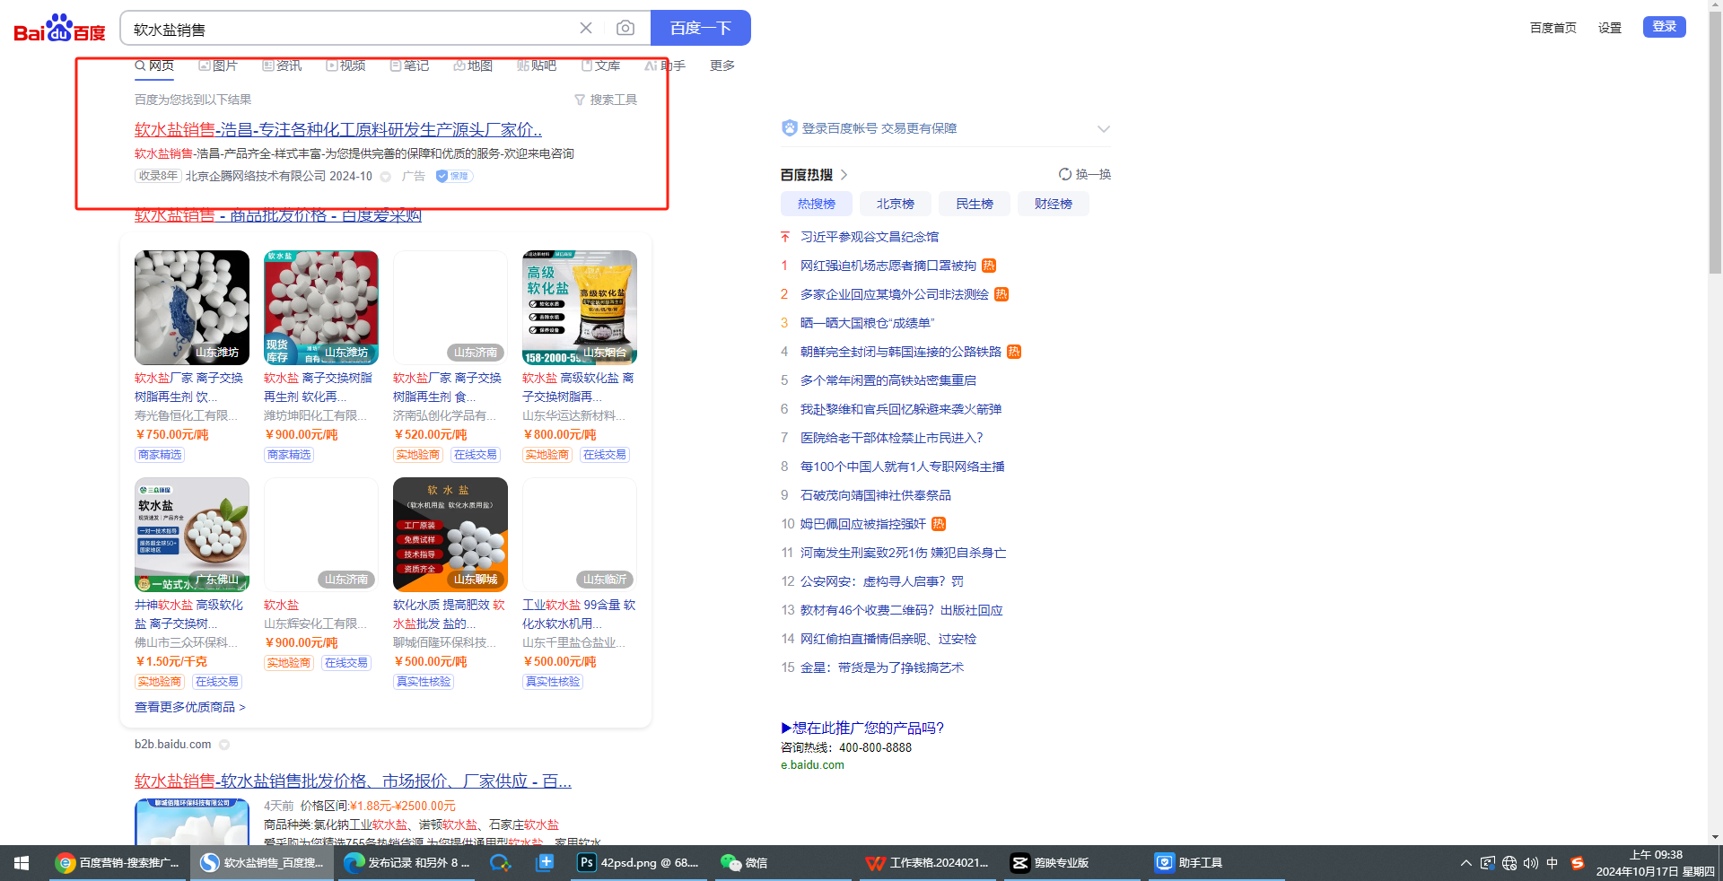
Task: Switch to the 视频 search tab
Action: point(345,65)
